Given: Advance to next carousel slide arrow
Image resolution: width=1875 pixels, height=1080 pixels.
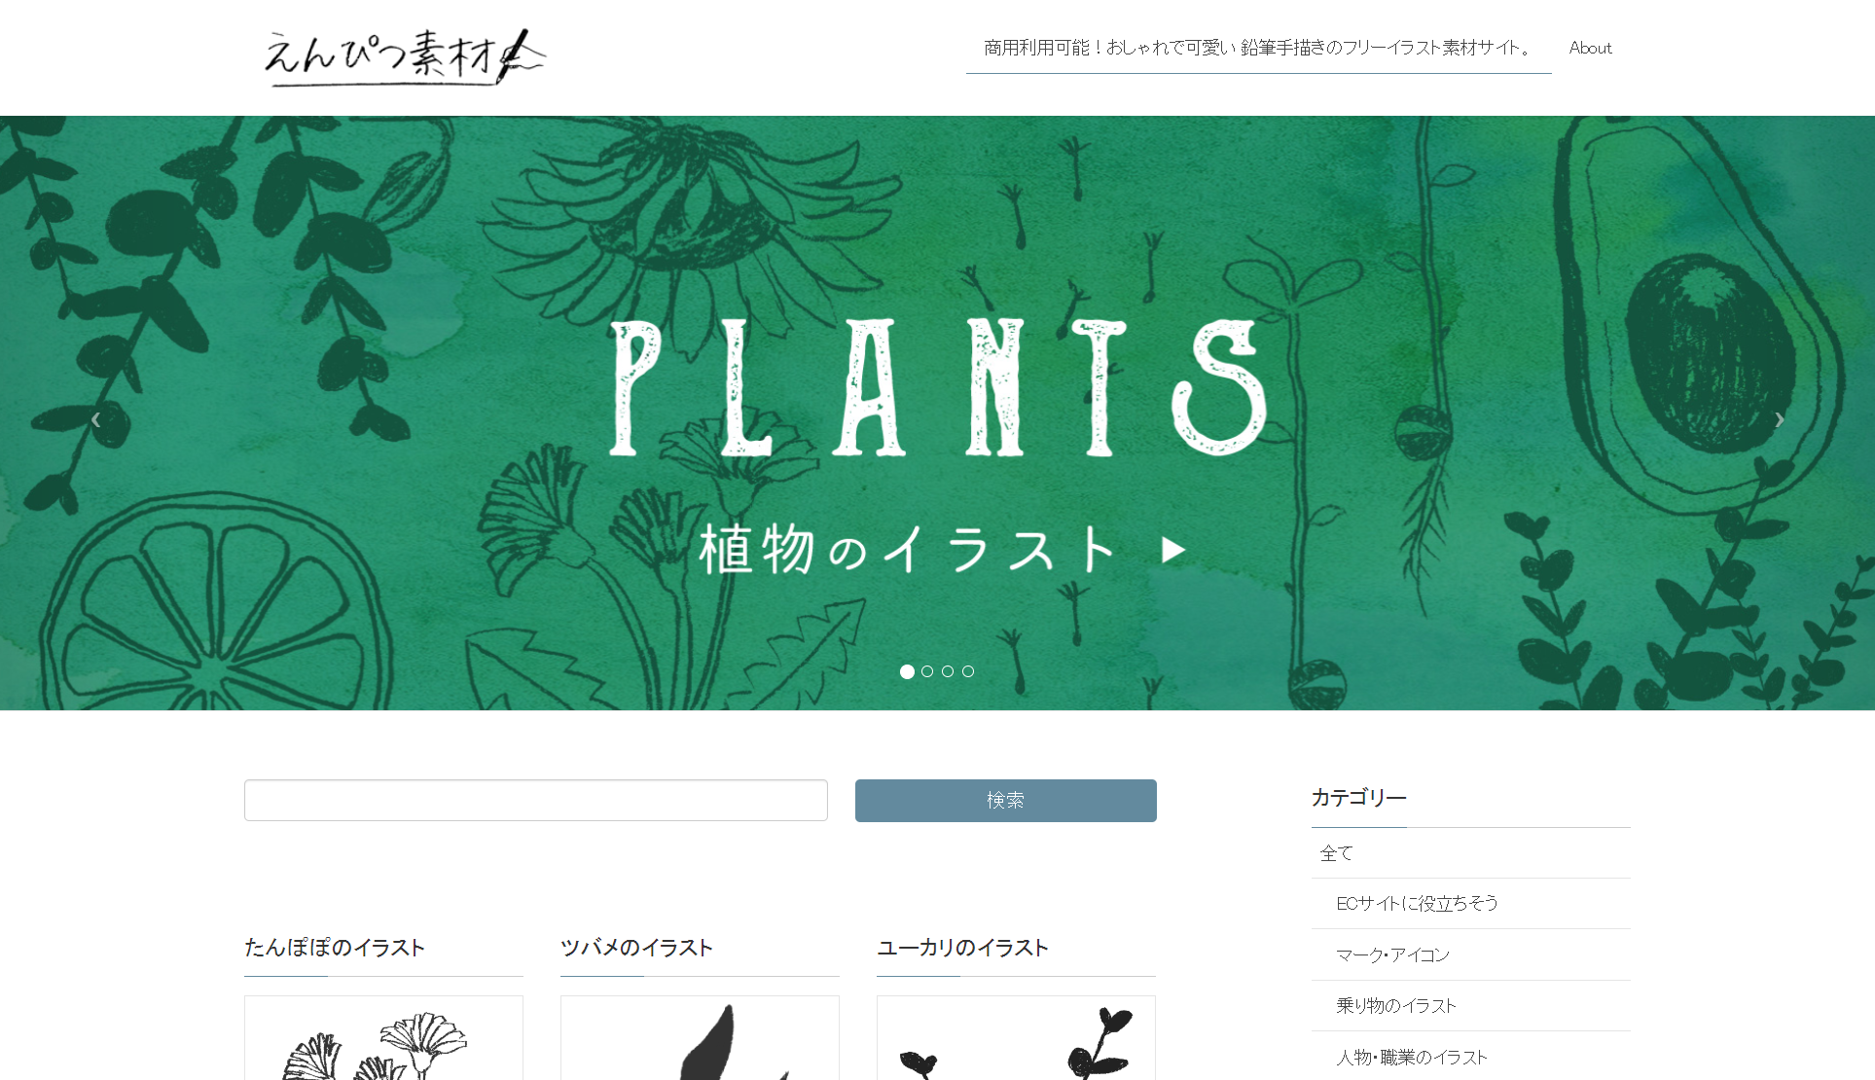Looking at the screenshot, I should click(x=1779, y=419).
